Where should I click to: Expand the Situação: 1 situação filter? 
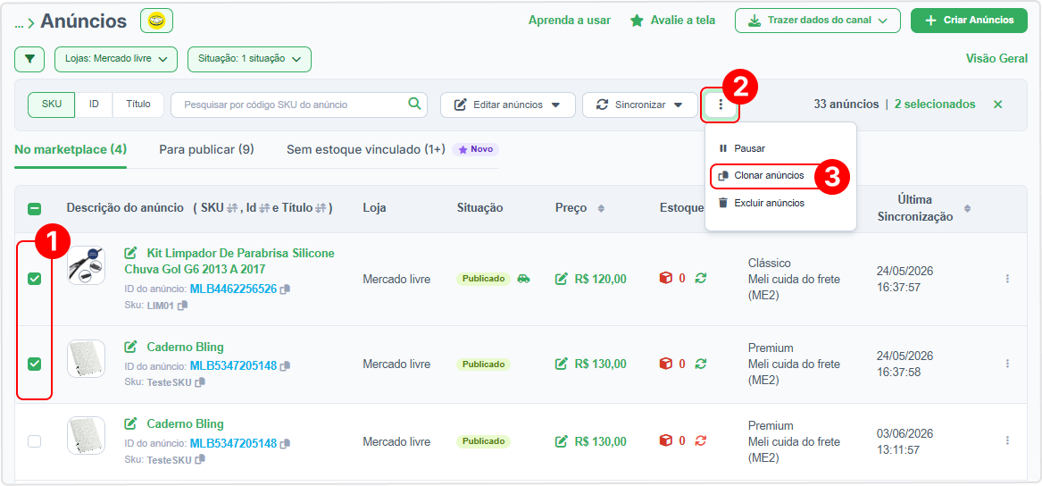click(249, 59)
